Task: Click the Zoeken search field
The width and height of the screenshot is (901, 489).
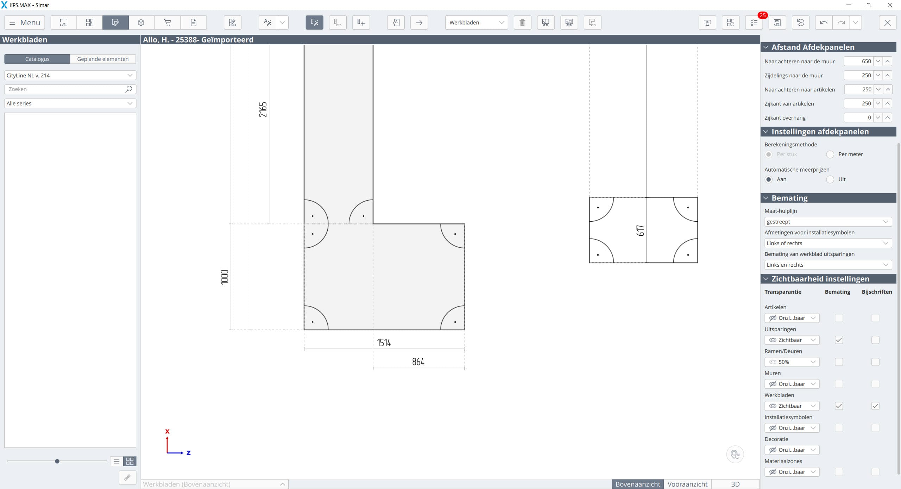Action: point(65,89)
